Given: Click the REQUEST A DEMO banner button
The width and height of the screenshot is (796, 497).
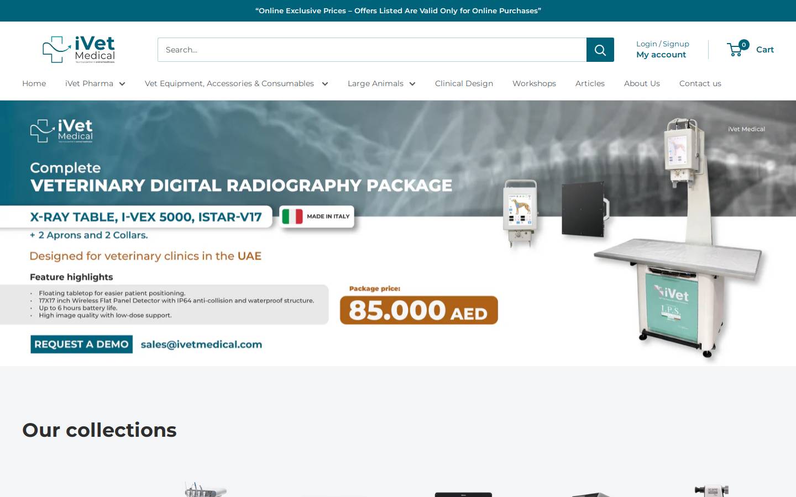Looking at the screenshot, I should (x=82, y=344).
